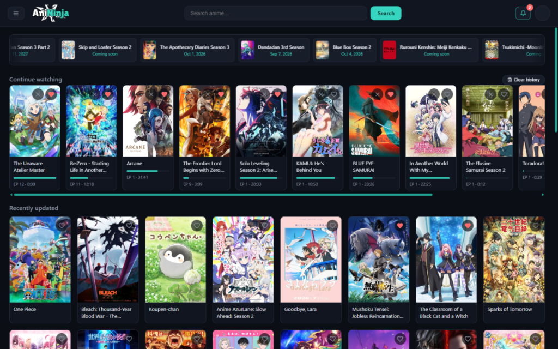Favorite The Elusive Samurai Season 2
Screen dimensions: 558x349
[x=504, y=94]
